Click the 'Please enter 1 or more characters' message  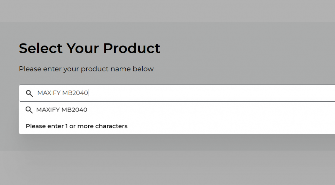tap(77, 126)
